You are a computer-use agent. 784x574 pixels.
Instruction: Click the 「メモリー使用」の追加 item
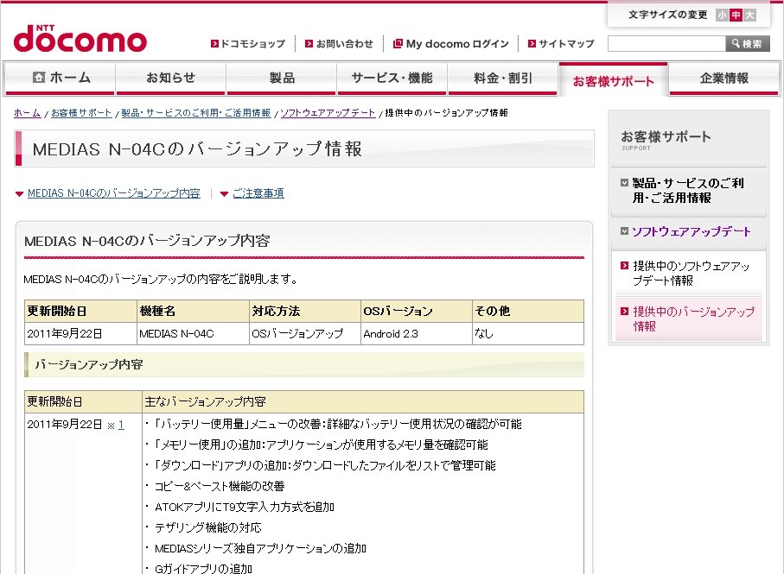tap(321, 445)
